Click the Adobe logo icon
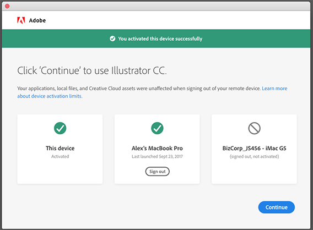The image size is (313, 230). click(21, 20)
